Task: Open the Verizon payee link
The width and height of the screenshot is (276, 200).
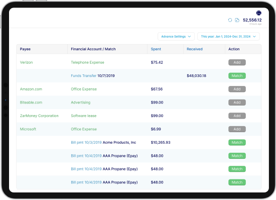Action: (x=26, y=62)
